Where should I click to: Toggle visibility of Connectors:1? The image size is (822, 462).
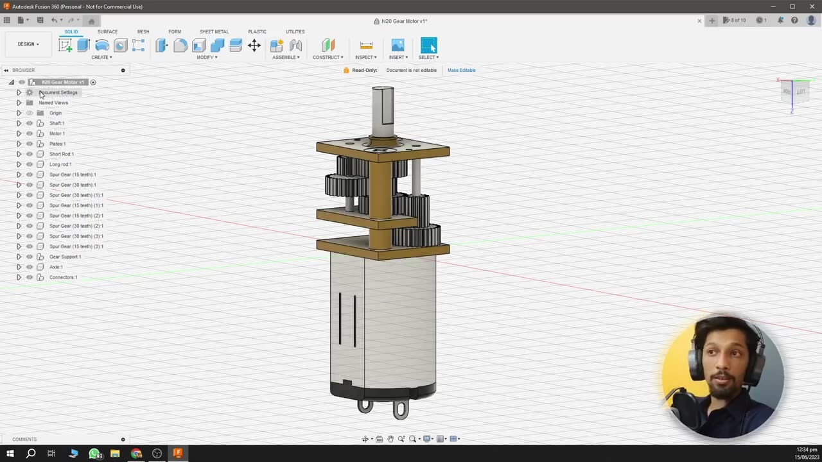(30, 277)
